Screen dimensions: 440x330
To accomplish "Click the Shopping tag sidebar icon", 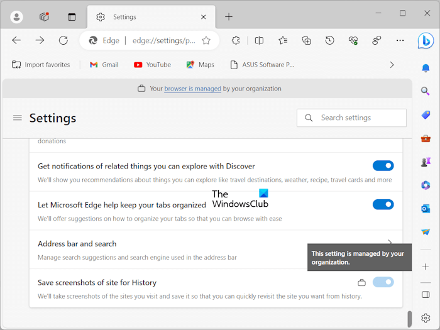I will click(426, 115).
